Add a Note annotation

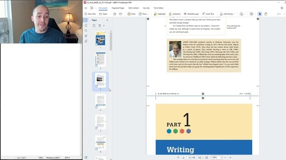(x=131, y=14)
